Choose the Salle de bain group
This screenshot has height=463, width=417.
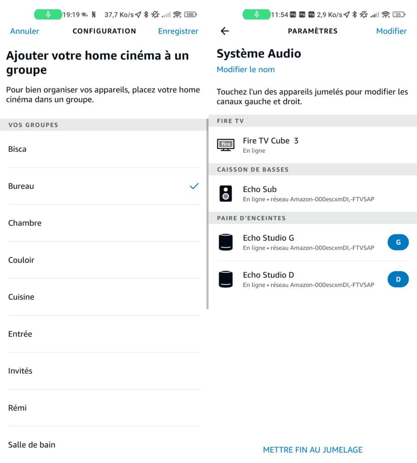pos(104,445)
